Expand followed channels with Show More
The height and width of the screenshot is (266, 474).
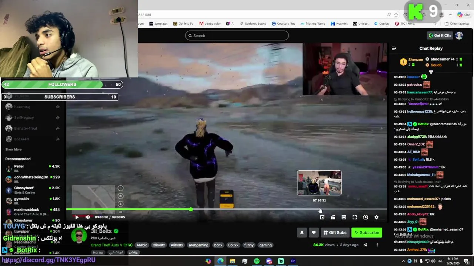(13, 150)
